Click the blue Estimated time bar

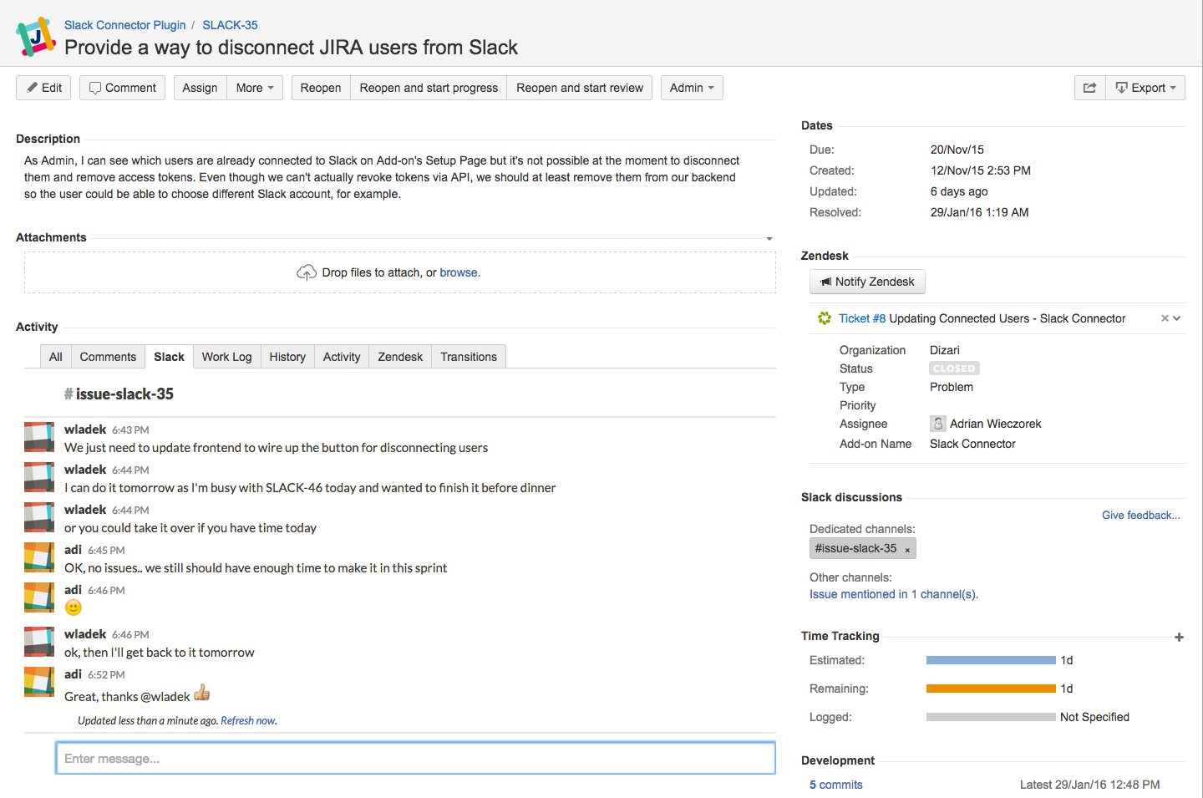coord(991,660)
